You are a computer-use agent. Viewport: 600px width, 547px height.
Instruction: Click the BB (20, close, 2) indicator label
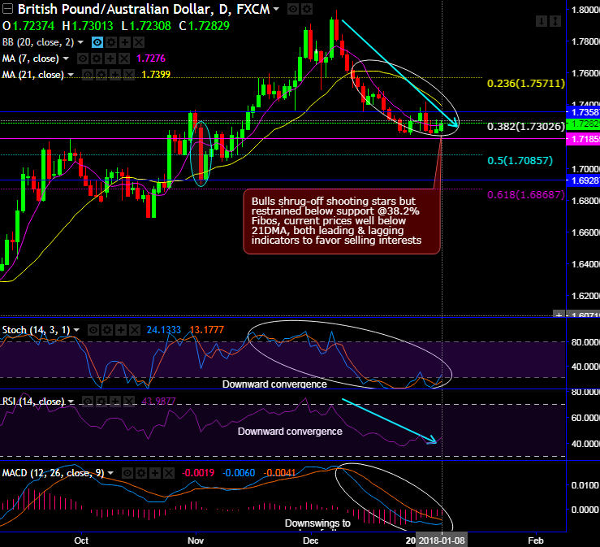click(x=38, y=42)
